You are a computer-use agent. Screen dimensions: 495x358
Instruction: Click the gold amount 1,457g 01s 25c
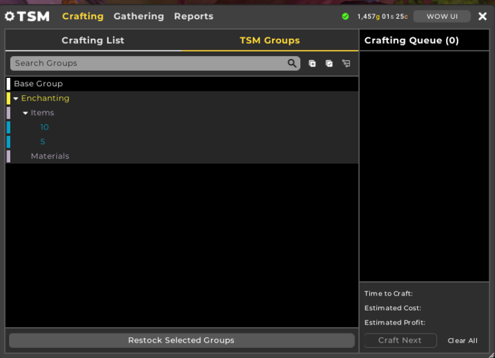coord(382,16)
